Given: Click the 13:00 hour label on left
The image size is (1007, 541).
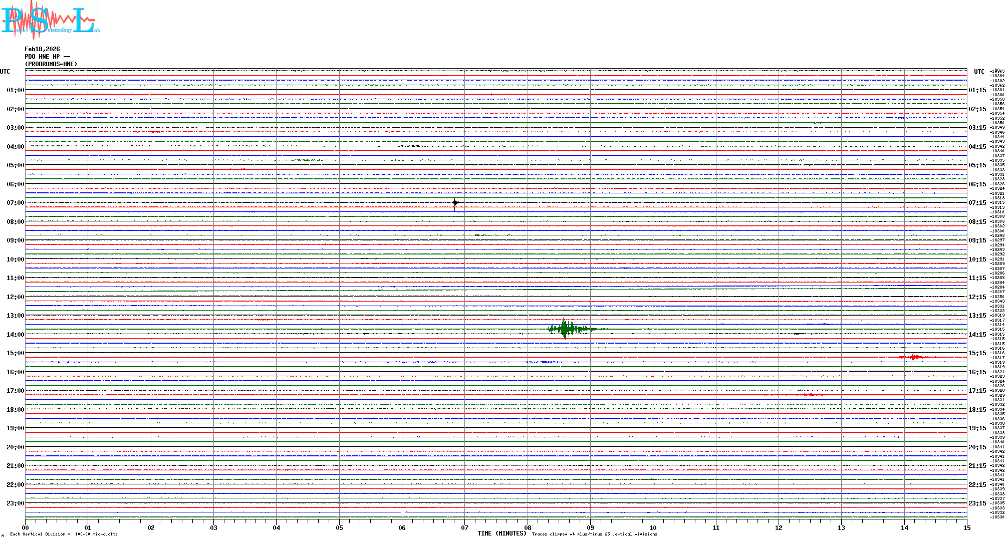Looking at the screenshot, I should (15, 316).
